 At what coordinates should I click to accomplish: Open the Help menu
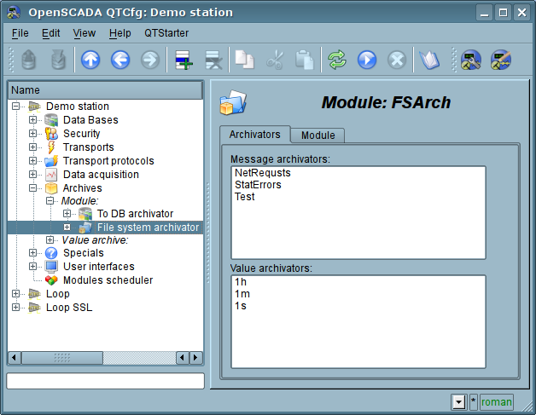(x=120, y=33)
